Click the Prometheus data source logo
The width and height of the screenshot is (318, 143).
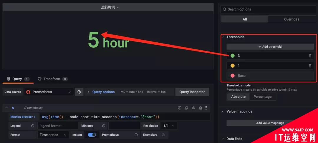point(28,92)
